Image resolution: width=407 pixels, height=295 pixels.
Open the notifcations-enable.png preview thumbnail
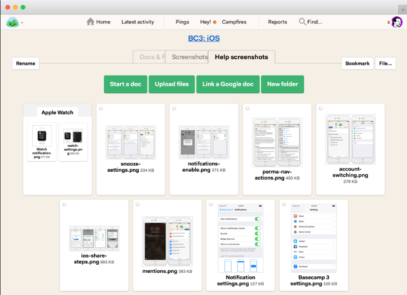pos(204,142)
